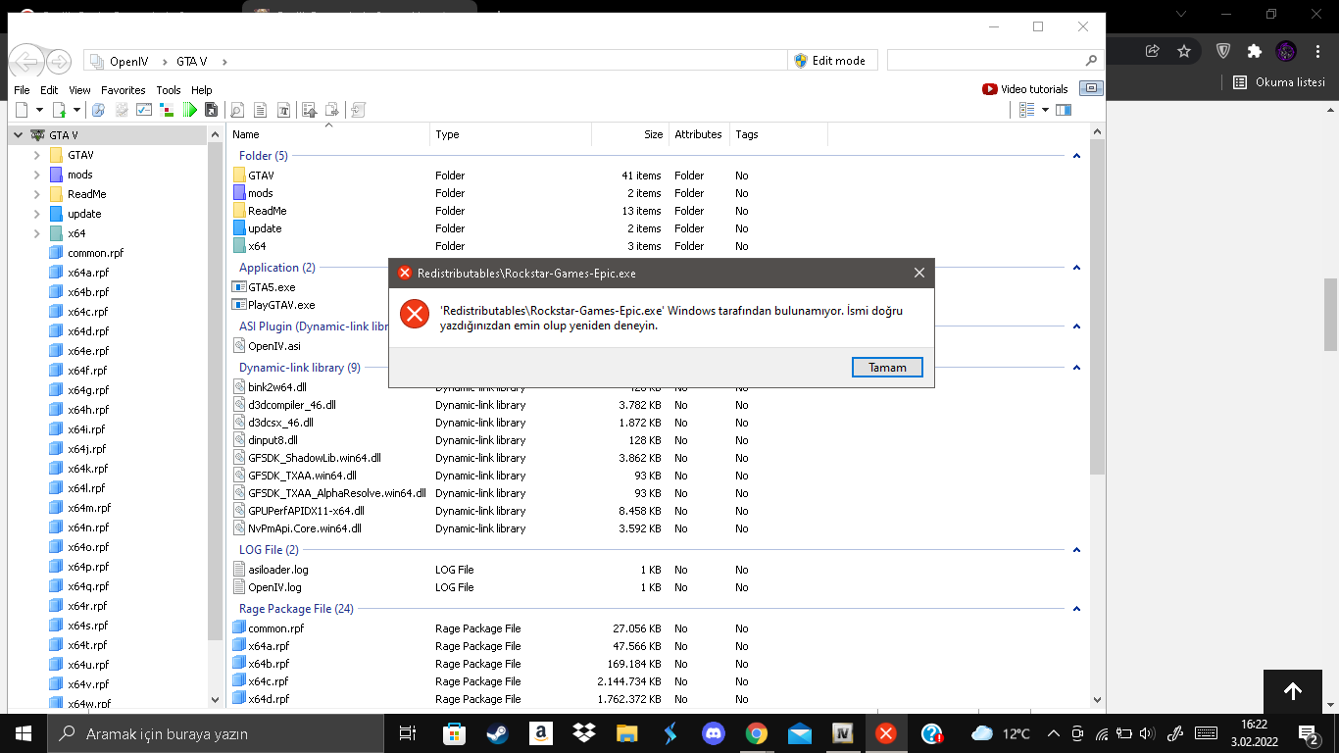Screen dimensions: 1339x753
Task: Open the Tools menu
Action: point(169,90)
